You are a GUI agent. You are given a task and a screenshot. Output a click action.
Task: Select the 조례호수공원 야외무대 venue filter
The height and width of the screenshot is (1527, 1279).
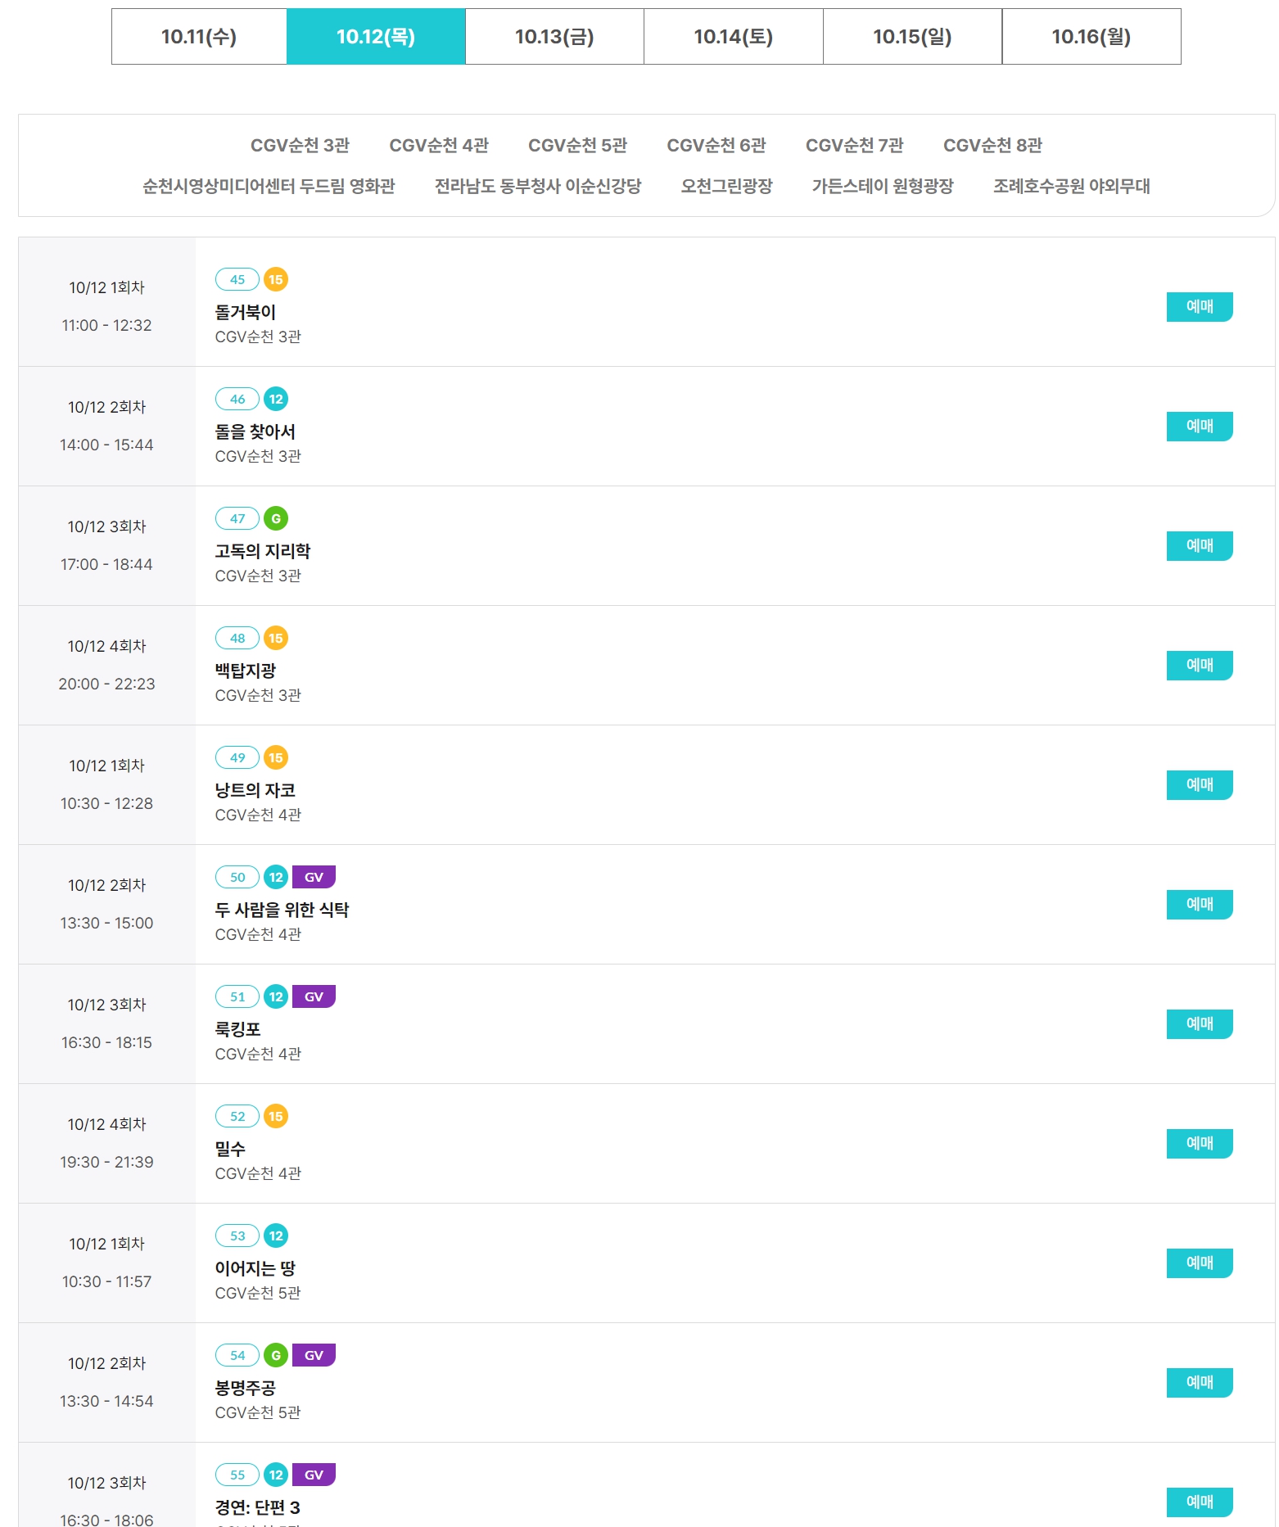tap(1071, 187)
